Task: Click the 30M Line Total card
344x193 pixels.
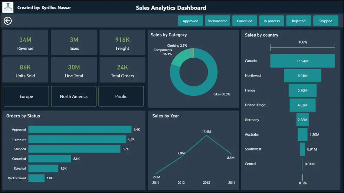Action: click(x=74, y=70)
